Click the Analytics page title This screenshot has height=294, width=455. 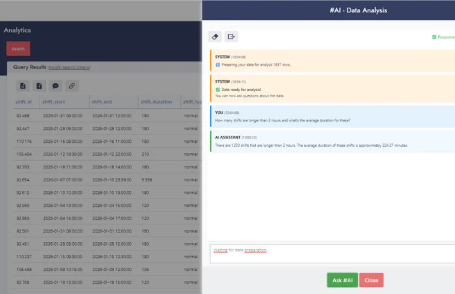tap(17, 30)
